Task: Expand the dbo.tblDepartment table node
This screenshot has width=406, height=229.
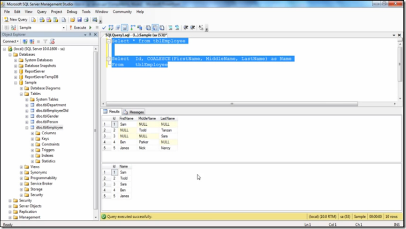Action: pos(27,105)
